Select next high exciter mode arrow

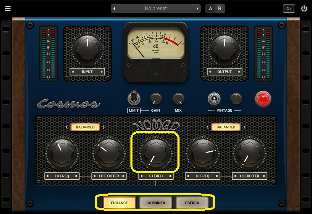point(245,127)
